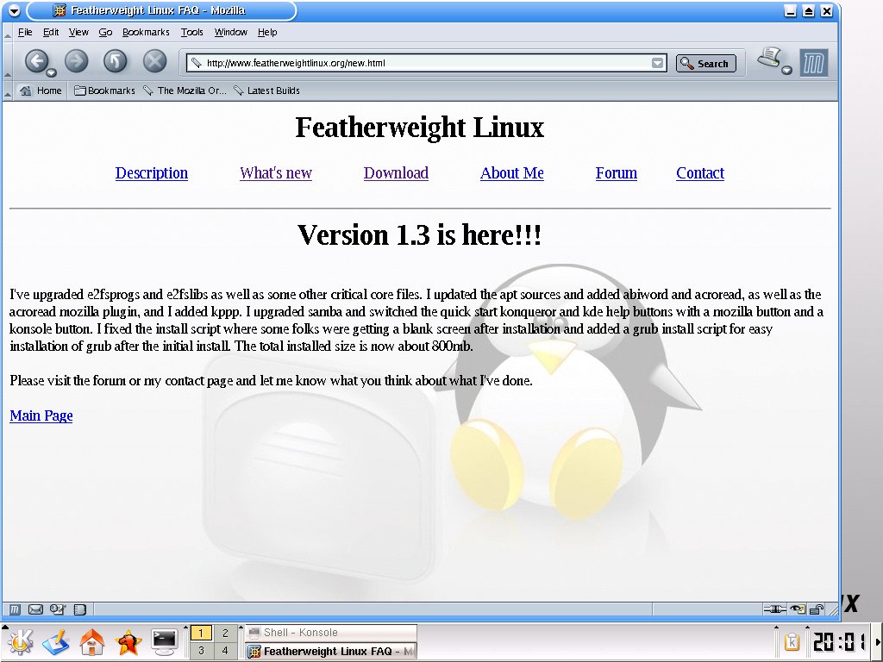Launch the Konsole terminal icon in panel
The height and width of the screenshot is (662, 883).
165,641
